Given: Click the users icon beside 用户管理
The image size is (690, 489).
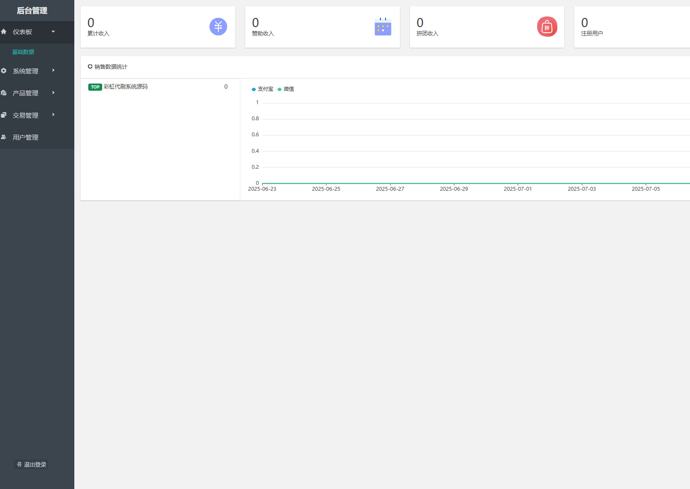Looking at the screenshot, I should pos(4,137).
